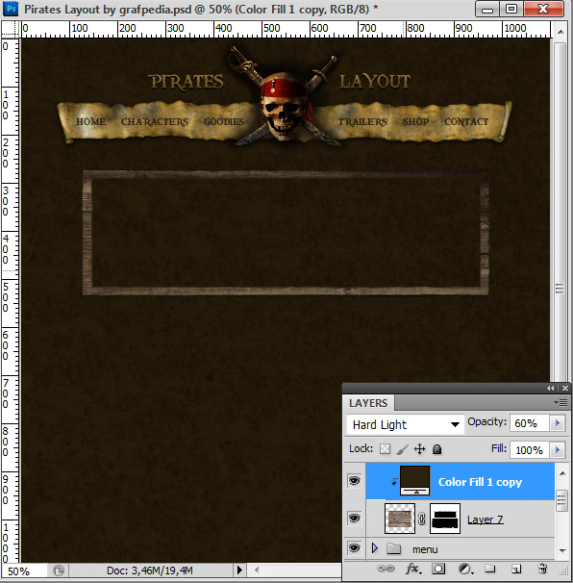Viewport: 573px width, 583px height.
Task: Open the document status info arrow menu
Action: 239,570
